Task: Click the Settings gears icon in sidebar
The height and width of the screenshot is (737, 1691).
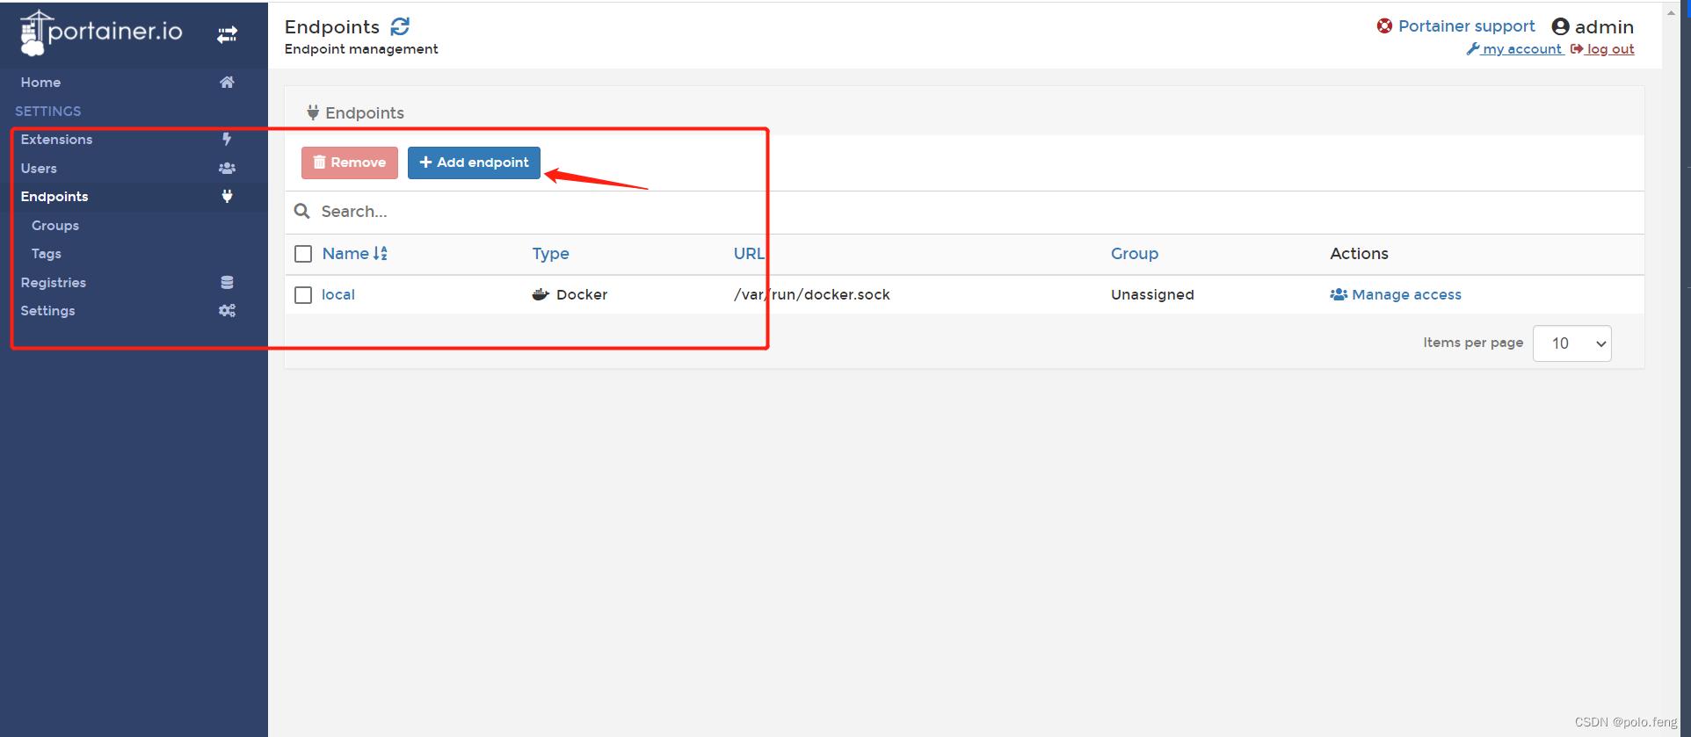Action: click(227, 311)
